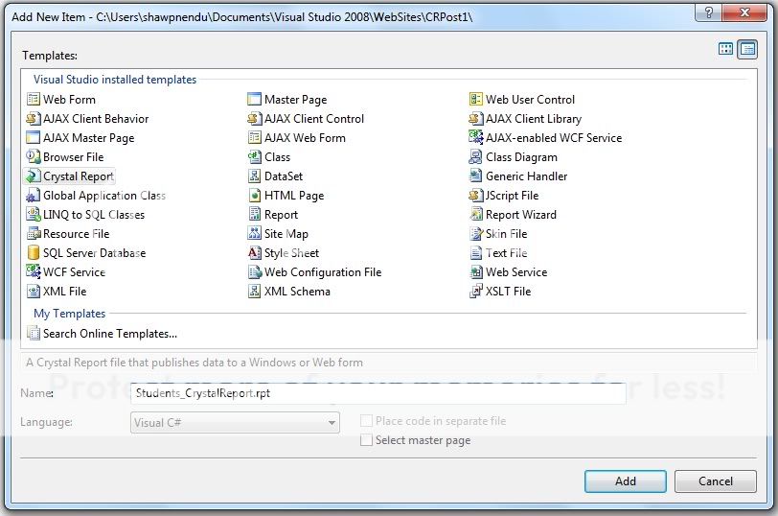Pick the Generic Handler template icon
This screenshot has height=516, width=778.
point(476,176)
